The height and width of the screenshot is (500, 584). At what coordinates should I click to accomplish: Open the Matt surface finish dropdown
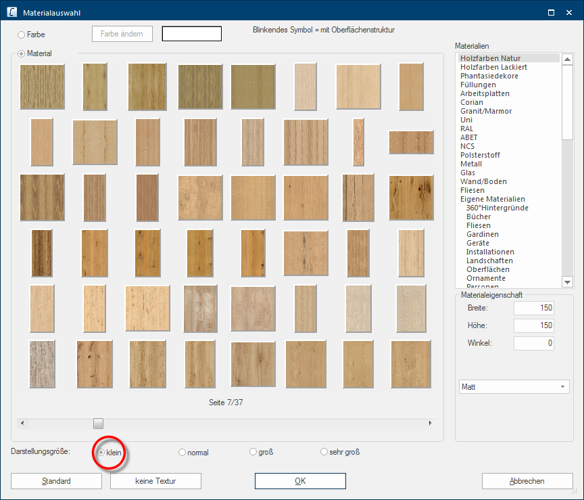pos(514,387)
